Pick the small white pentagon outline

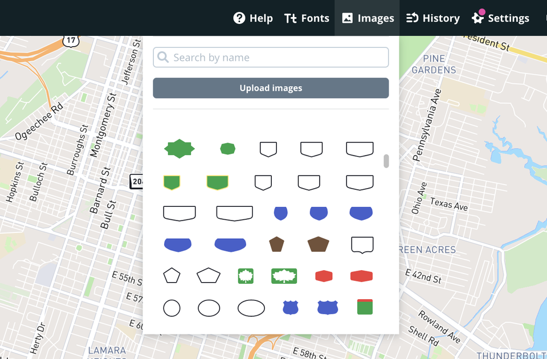[x=172, y=276]
